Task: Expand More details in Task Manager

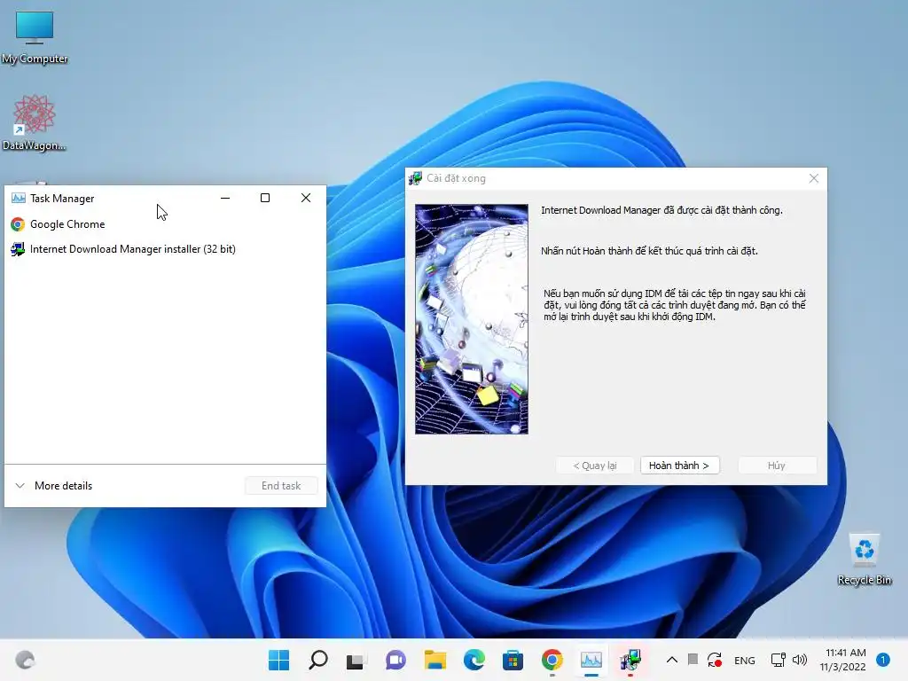Action: [x=53, y=486]
